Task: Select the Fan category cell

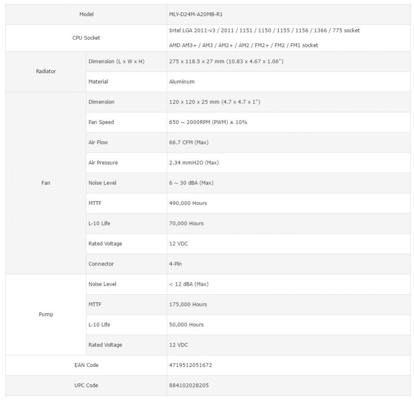Action: tap(46, 183)
